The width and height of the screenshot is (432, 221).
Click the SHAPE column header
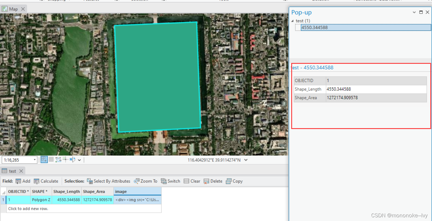pyautogui.click(x=41, y=191)
